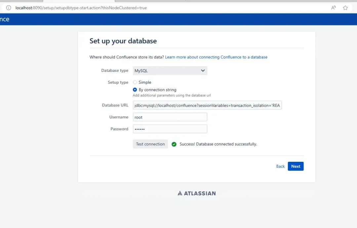Focus the Database URL input field
This screenshot has width=357, height=228.
[x=207, y=105]
